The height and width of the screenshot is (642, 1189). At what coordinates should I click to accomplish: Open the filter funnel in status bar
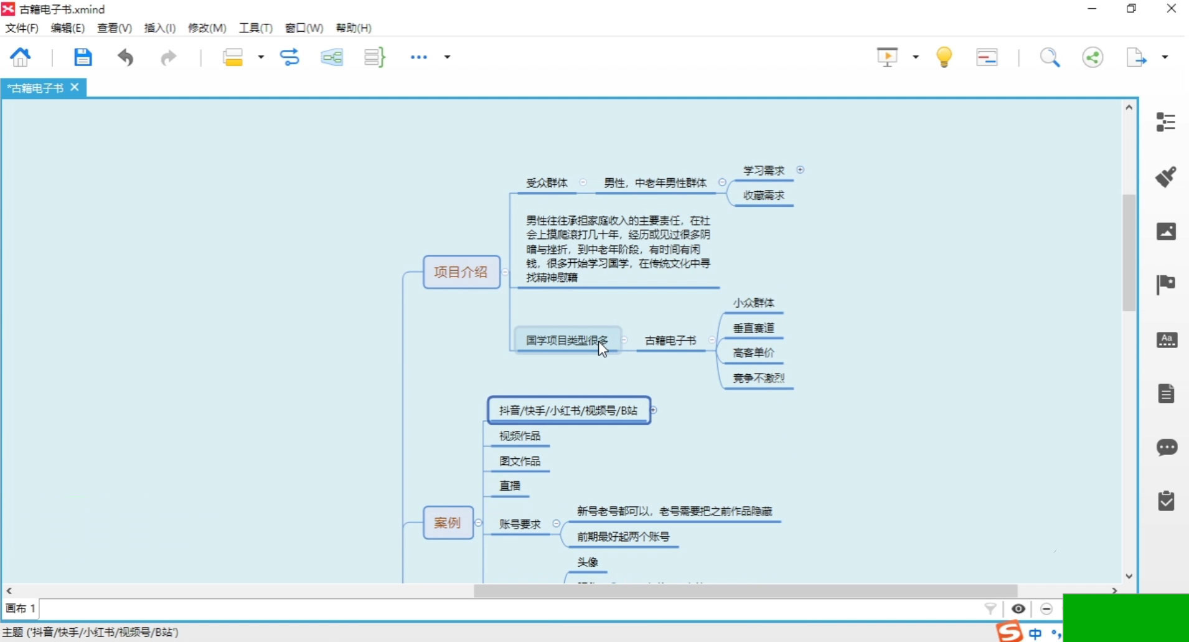click(990, 608)
